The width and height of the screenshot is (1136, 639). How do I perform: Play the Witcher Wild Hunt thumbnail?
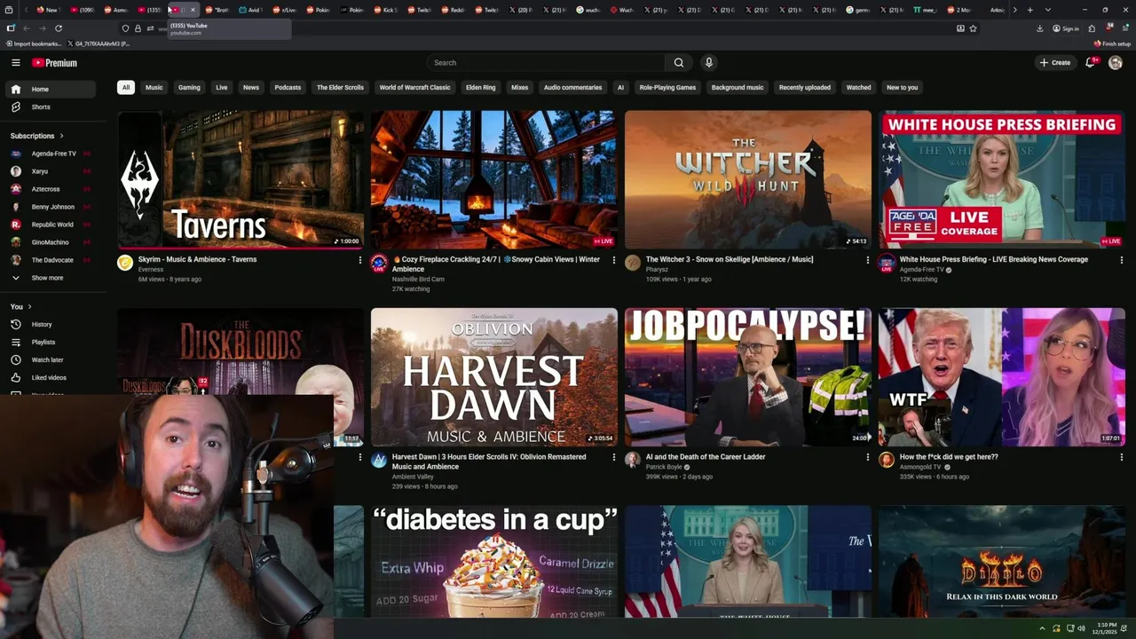pos(748,179)
